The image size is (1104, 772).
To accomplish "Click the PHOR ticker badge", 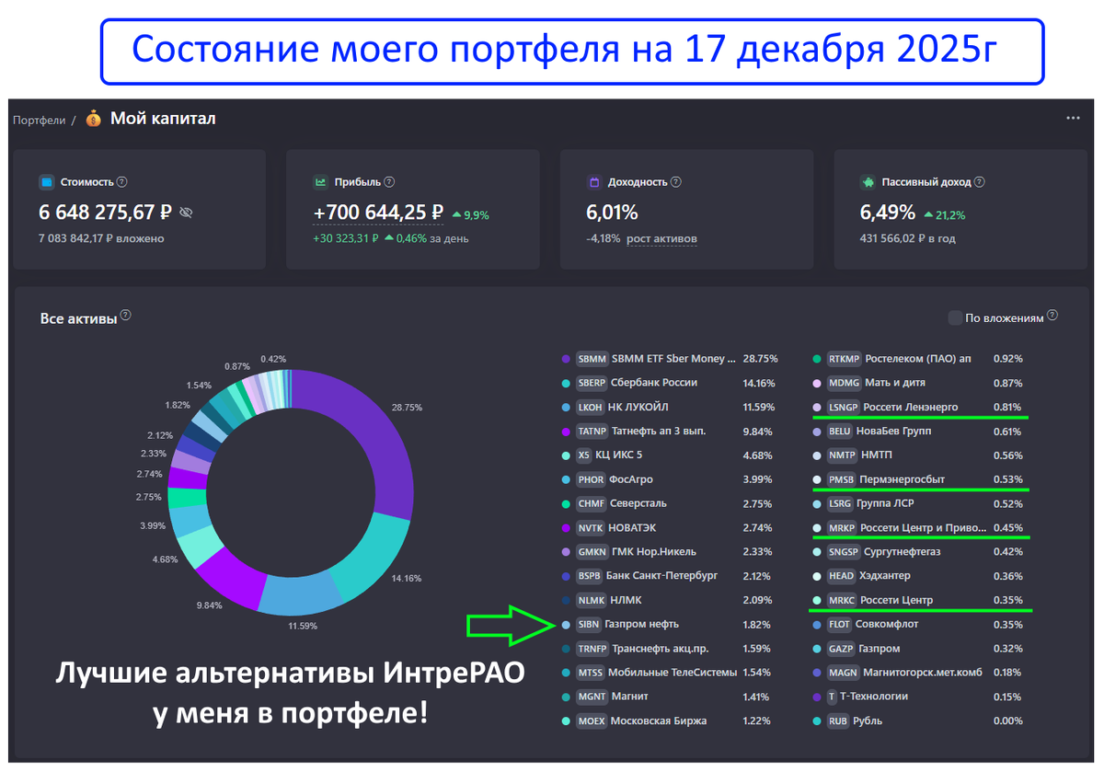I will (x=592, y=479).
